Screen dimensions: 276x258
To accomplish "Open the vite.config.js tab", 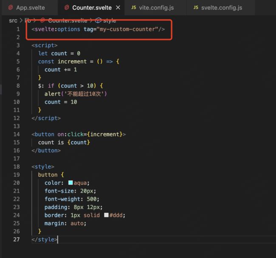I will 156,8.
